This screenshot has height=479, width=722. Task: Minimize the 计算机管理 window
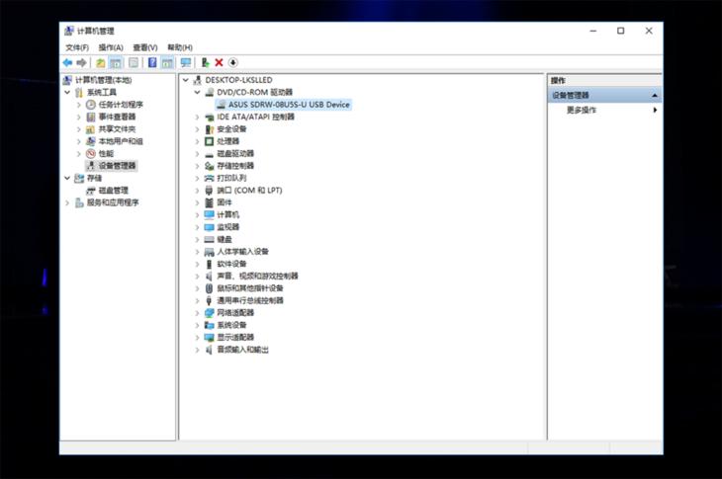coord(593,31)
